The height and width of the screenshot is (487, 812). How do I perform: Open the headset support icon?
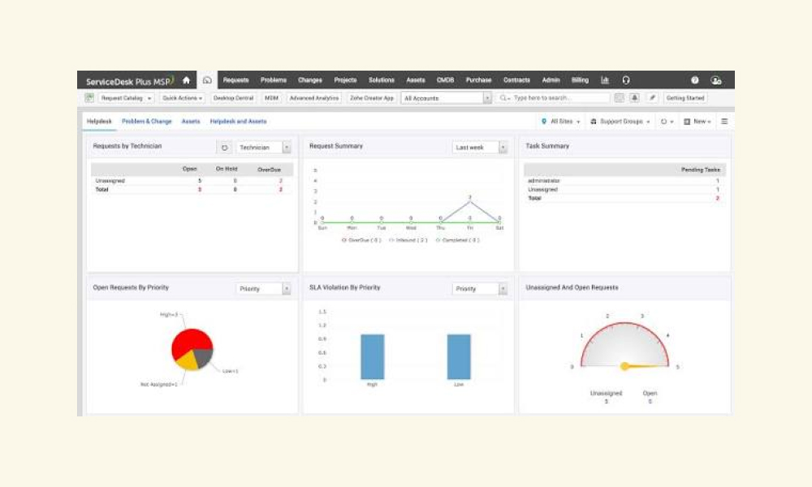pyautogui.click(x=625, y=80)
